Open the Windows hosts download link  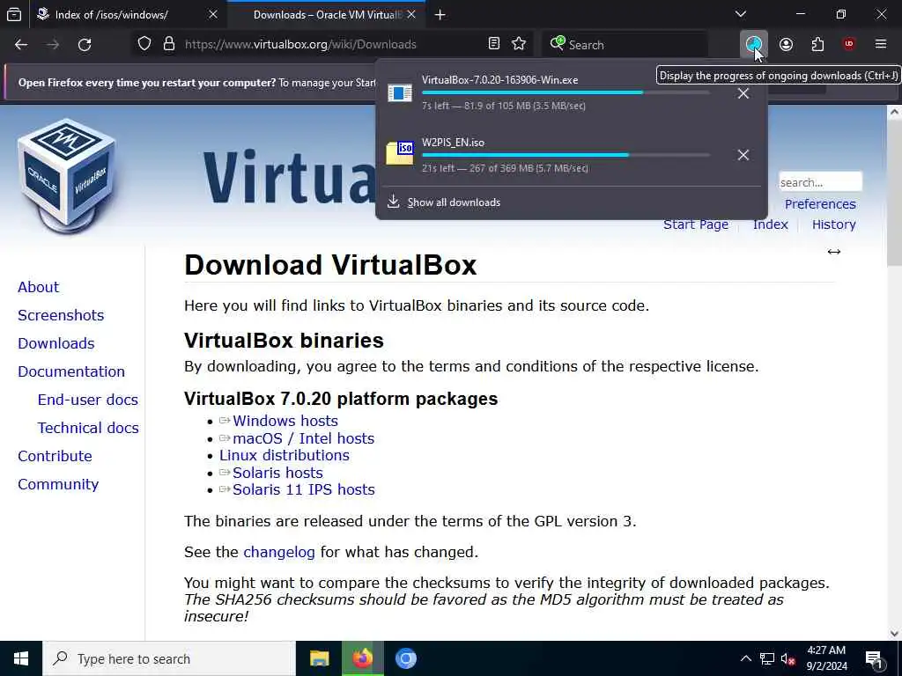tap(285, 421)
